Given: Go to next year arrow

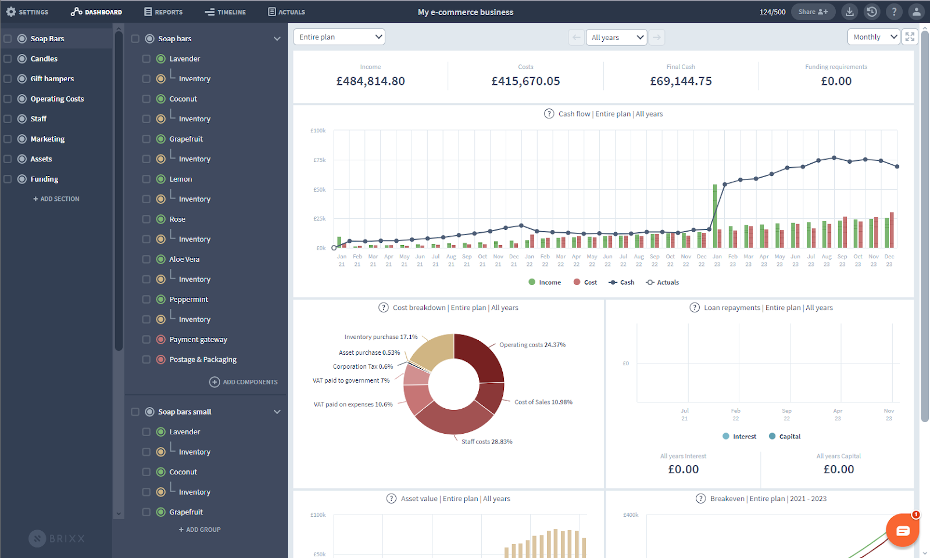Looking at the screenshot, I should [657, 38].
